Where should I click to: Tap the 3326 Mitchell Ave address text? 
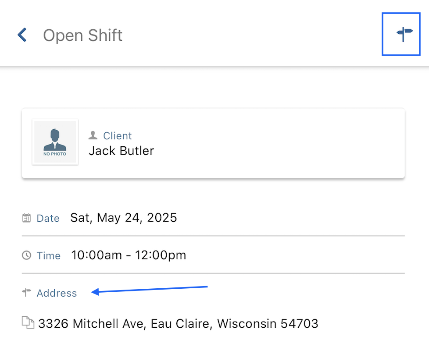pos(178,324)
